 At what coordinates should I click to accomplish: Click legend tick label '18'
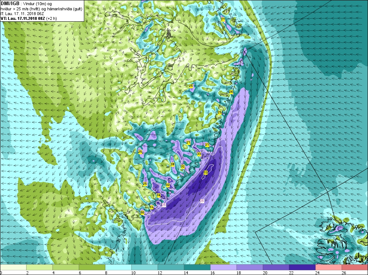point(238,273)
